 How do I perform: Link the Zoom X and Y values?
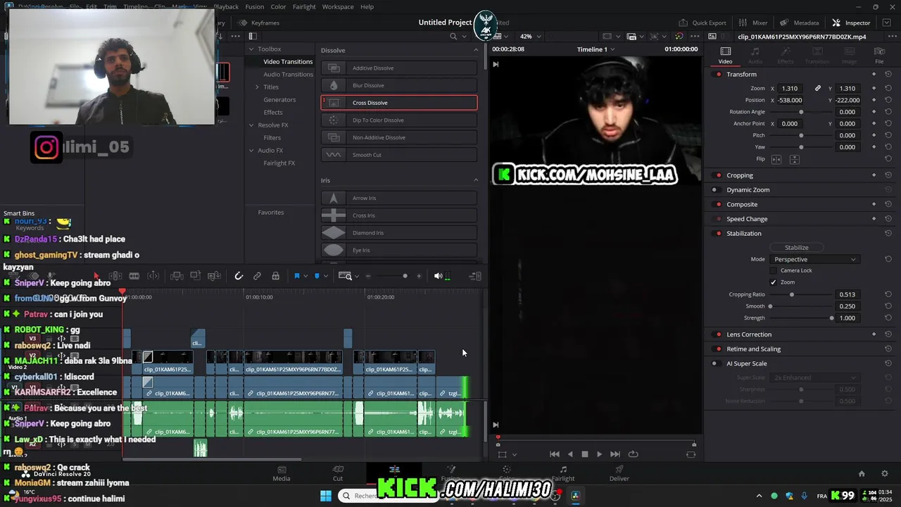[818, 88]
